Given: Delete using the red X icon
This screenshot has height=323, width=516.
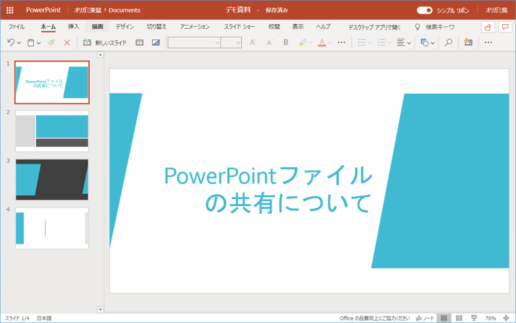Looking at the screenshot, I should click(x=67, y=42).
